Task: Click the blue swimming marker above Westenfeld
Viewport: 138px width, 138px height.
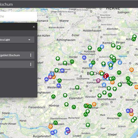Action: tap(59, 86)
